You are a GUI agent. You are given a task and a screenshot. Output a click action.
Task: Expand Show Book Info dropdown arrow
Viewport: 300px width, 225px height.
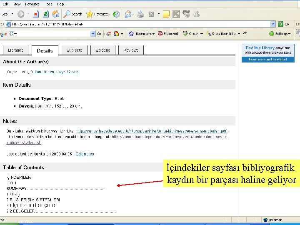(239, 34)
